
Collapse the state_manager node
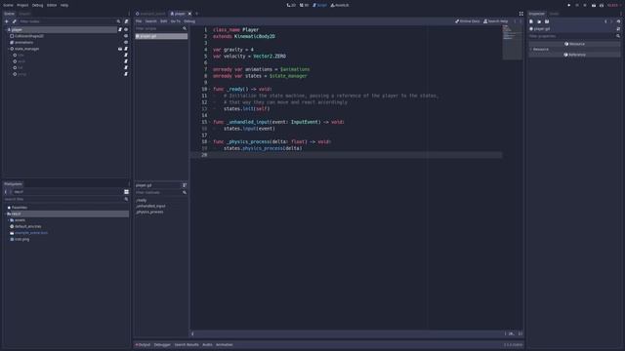click(x=9, y=49)
